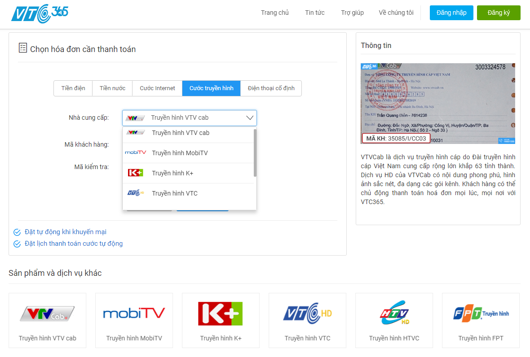Screen dimensions: 530x357
Task: Click the dropdown list scrollbar
Action: pyautogui.click(x=255, y=152)
